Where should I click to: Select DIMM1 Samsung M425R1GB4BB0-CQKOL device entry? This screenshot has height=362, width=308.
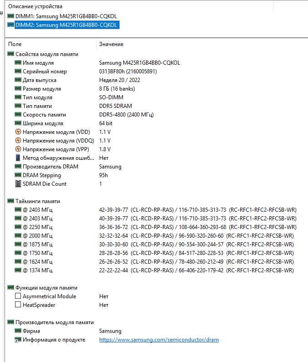pyautogui.click(x=66, y=16)
